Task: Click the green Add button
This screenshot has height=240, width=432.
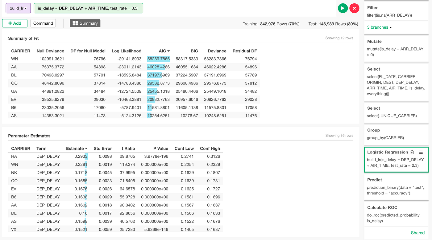Action: coord(15,23)
